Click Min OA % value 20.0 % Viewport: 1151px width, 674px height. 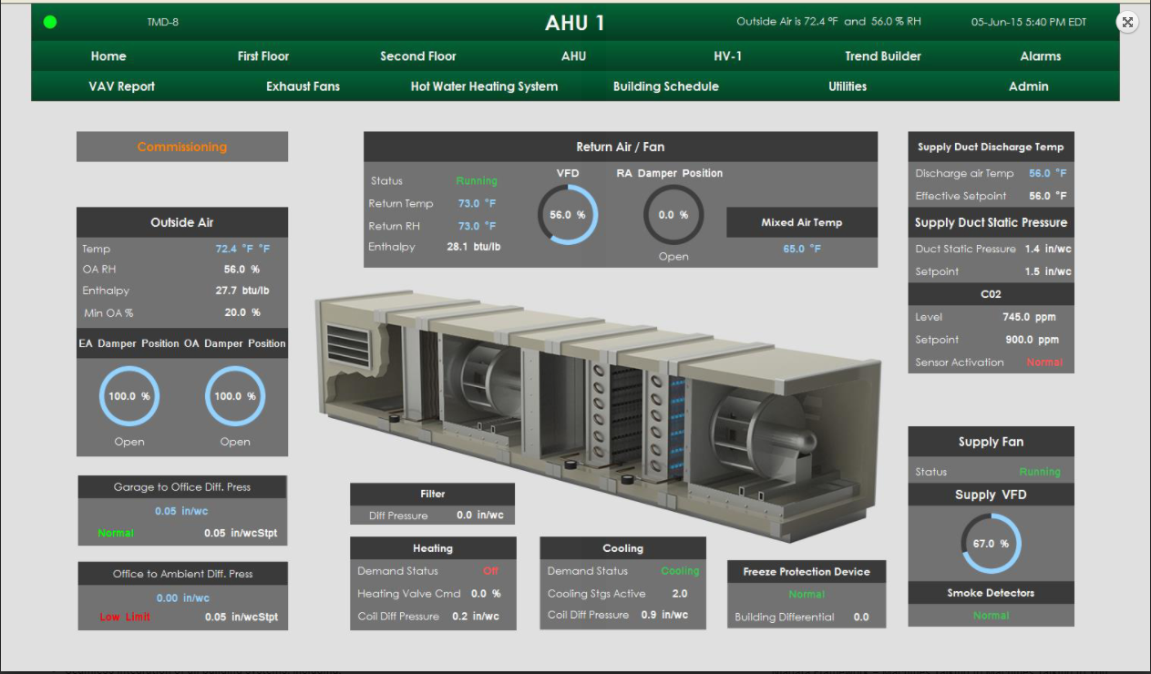[242, 312]
